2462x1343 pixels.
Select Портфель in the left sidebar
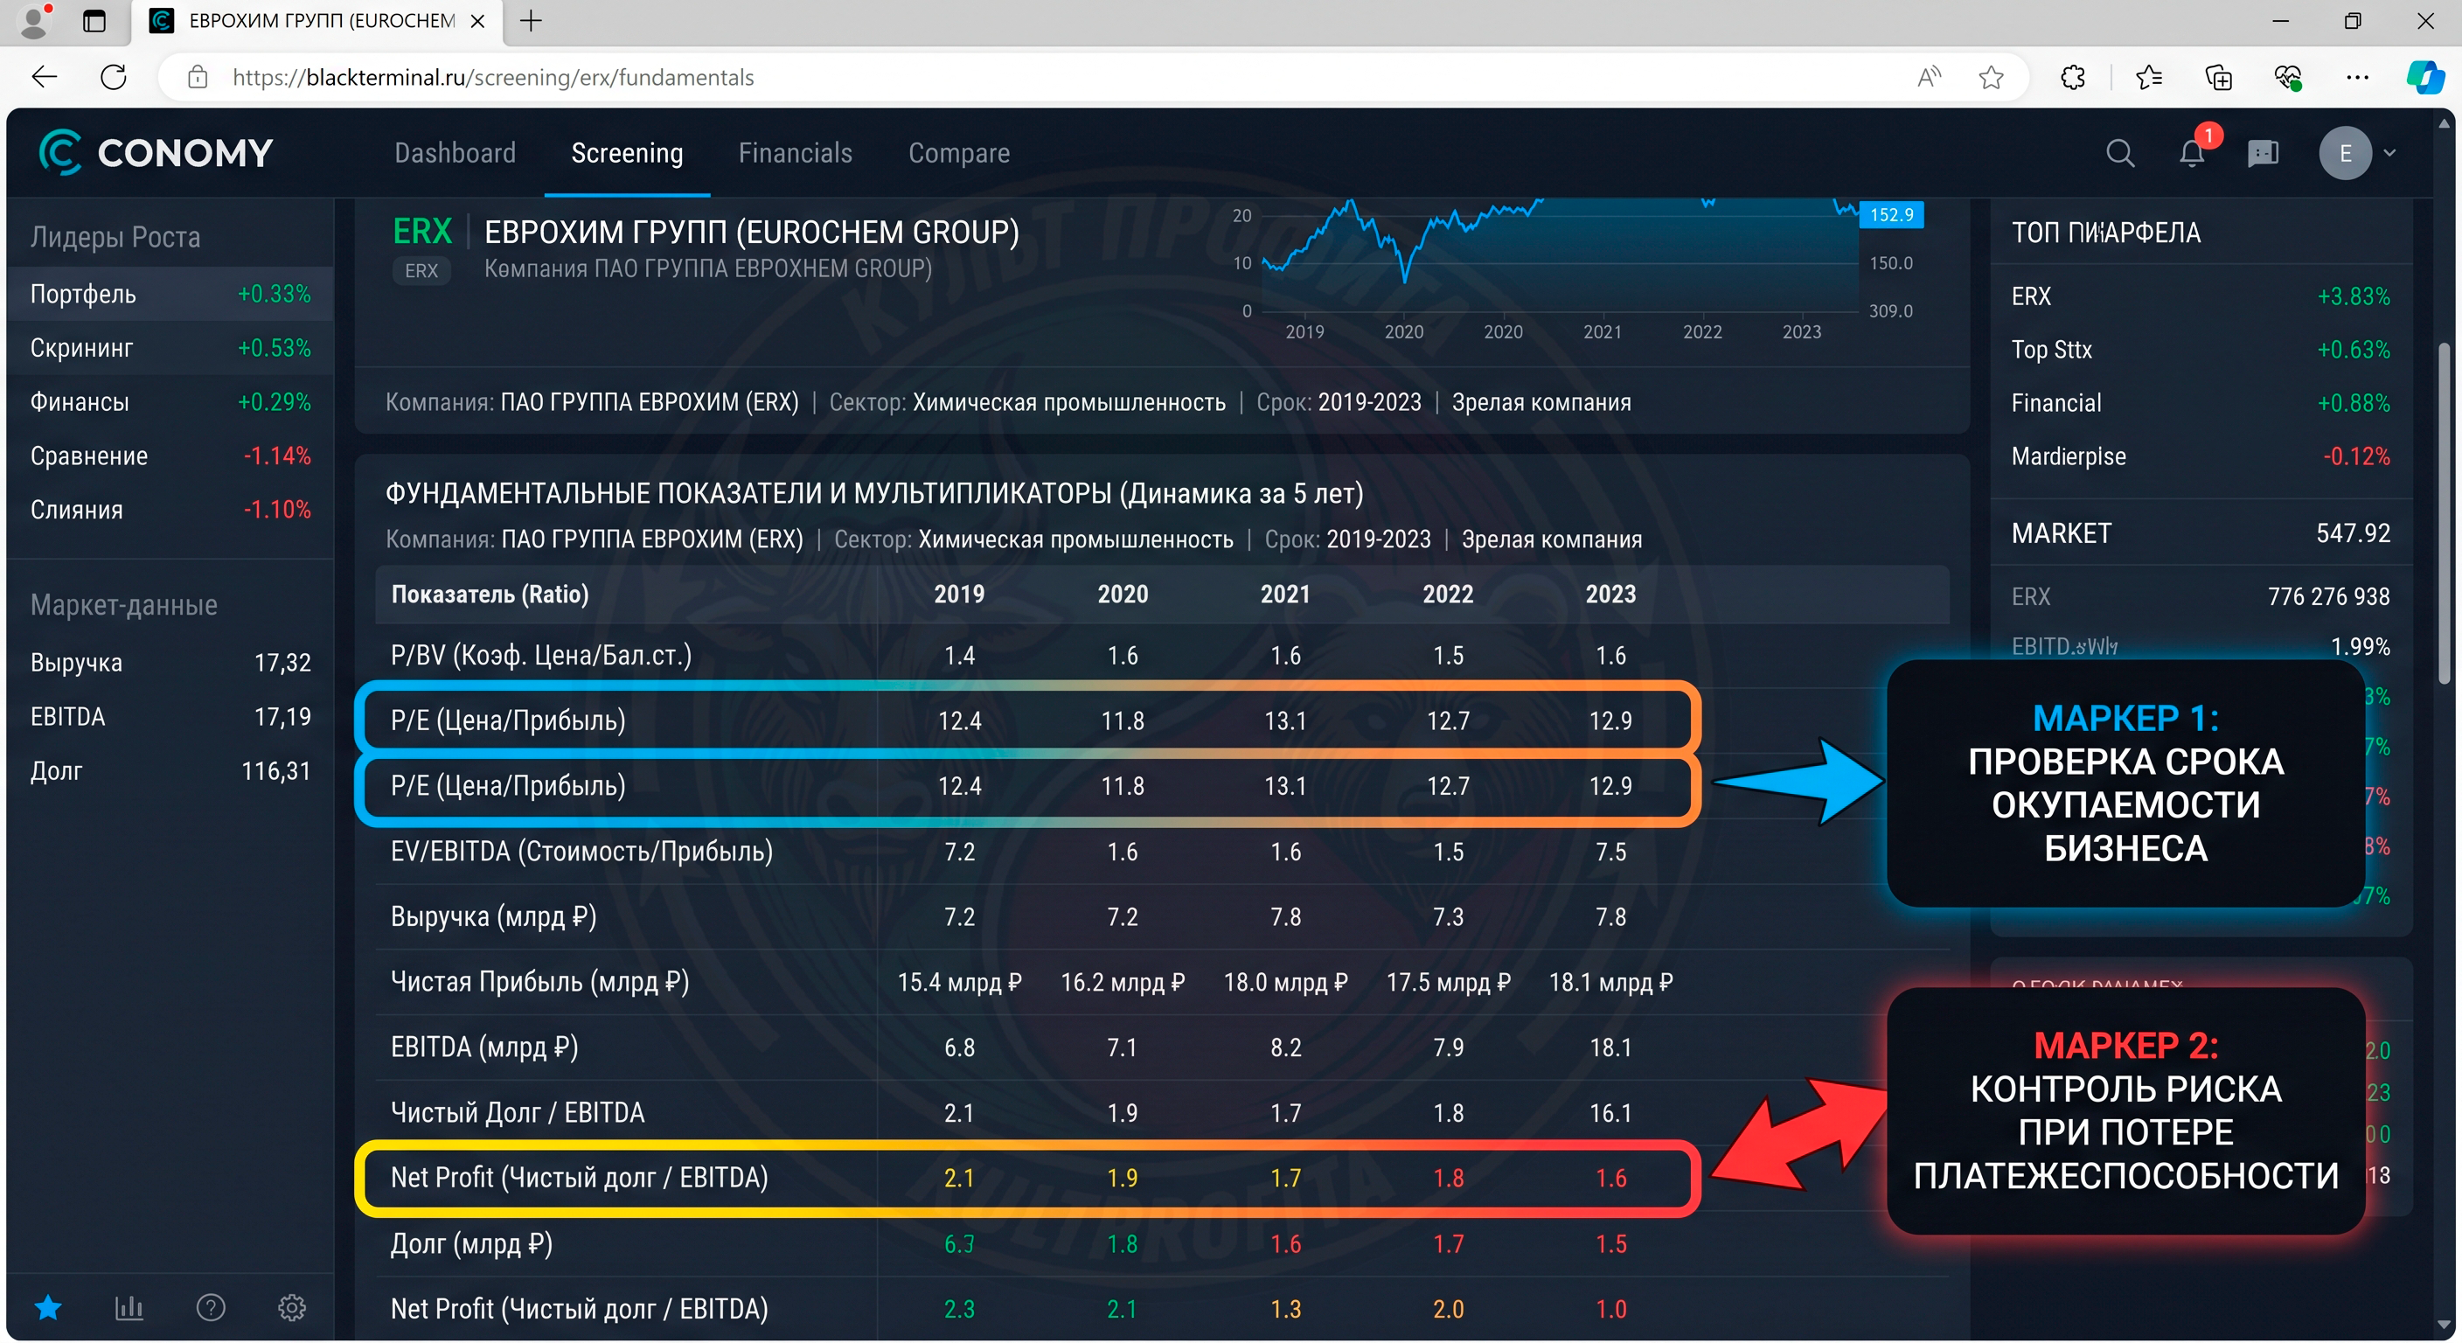[x=170, y=294]
